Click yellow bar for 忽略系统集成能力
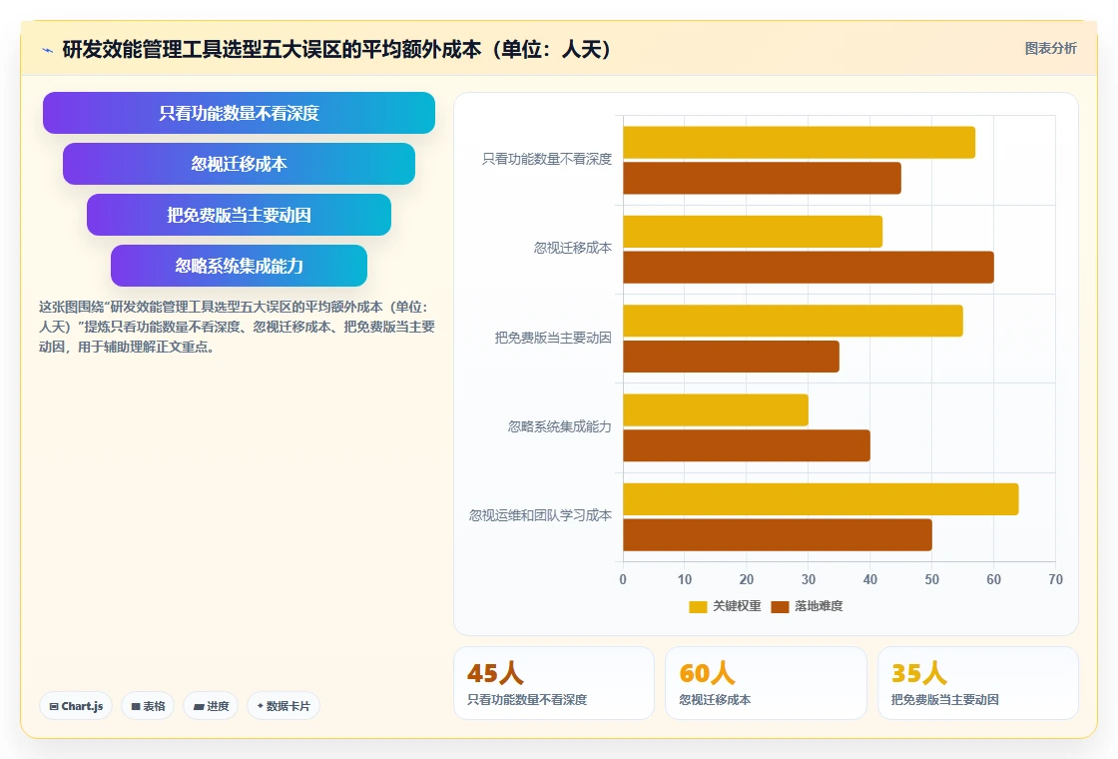 tap(716, 410)
